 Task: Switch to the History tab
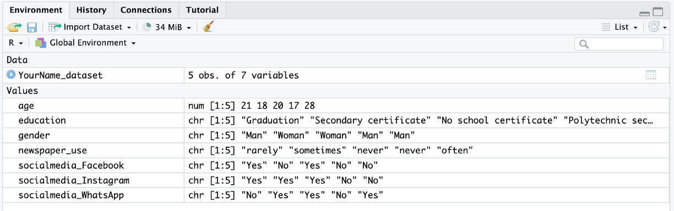[91, 10]
